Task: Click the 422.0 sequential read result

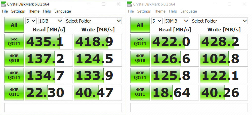Action: [x=175, y=41]
